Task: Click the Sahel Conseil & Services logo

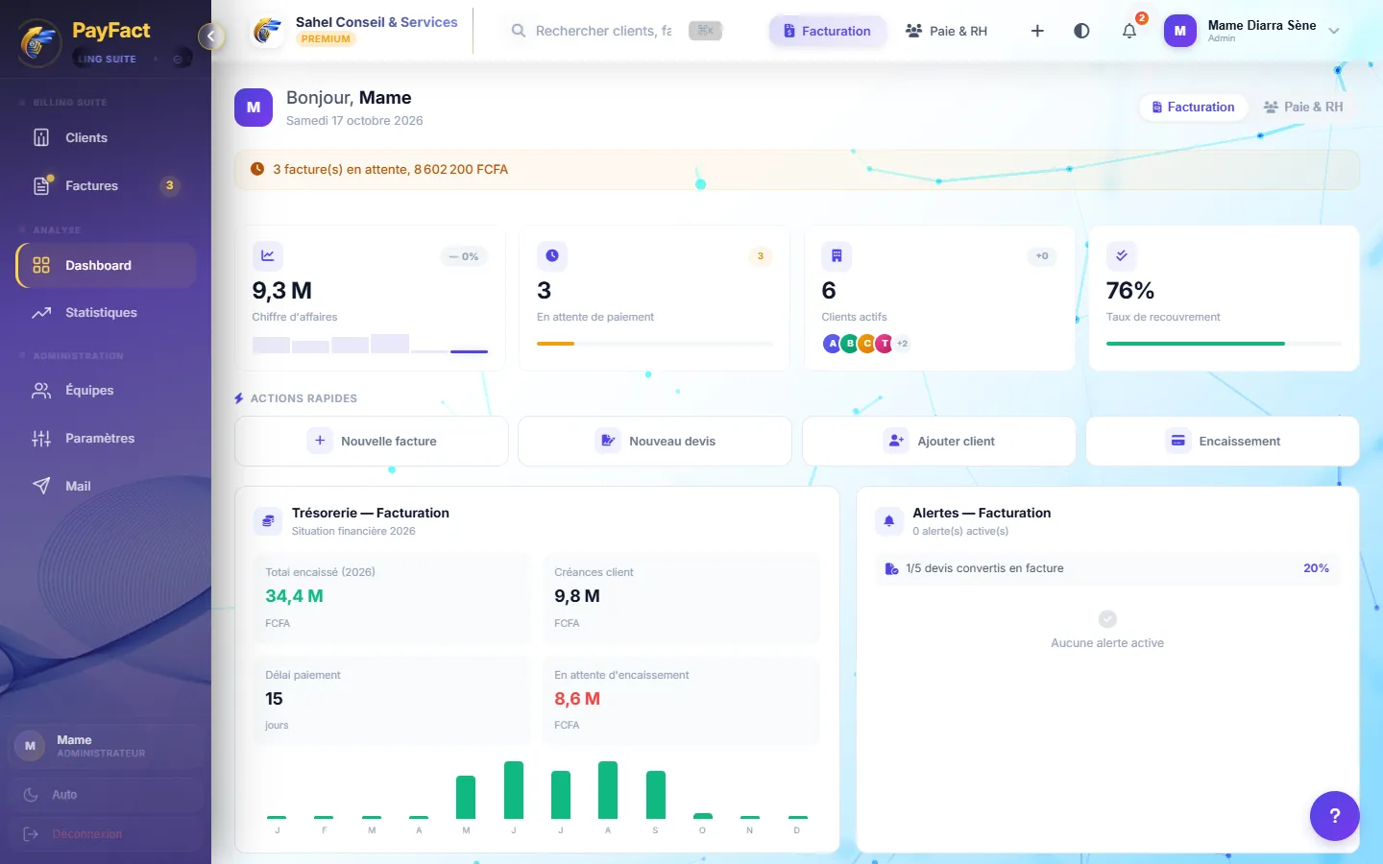Action: (267, 31)
